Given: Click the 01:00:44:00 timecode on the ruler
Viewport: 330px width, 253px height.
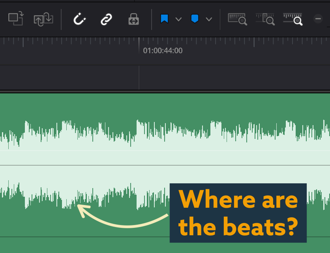Looking at the screenshot, I should [163, 51].
